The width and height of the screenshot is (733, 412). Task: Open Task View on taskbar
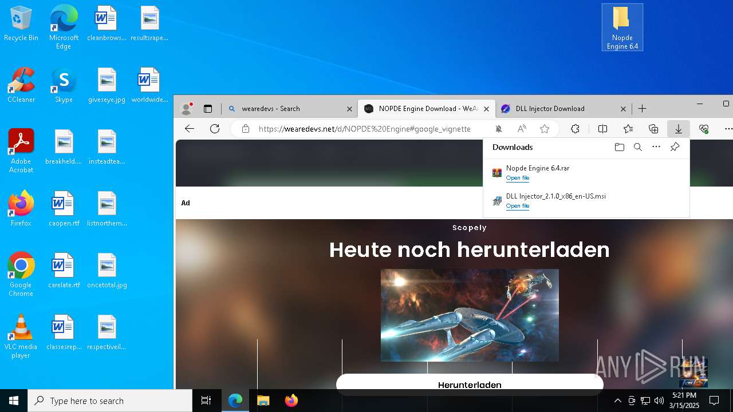pos(206,401)
